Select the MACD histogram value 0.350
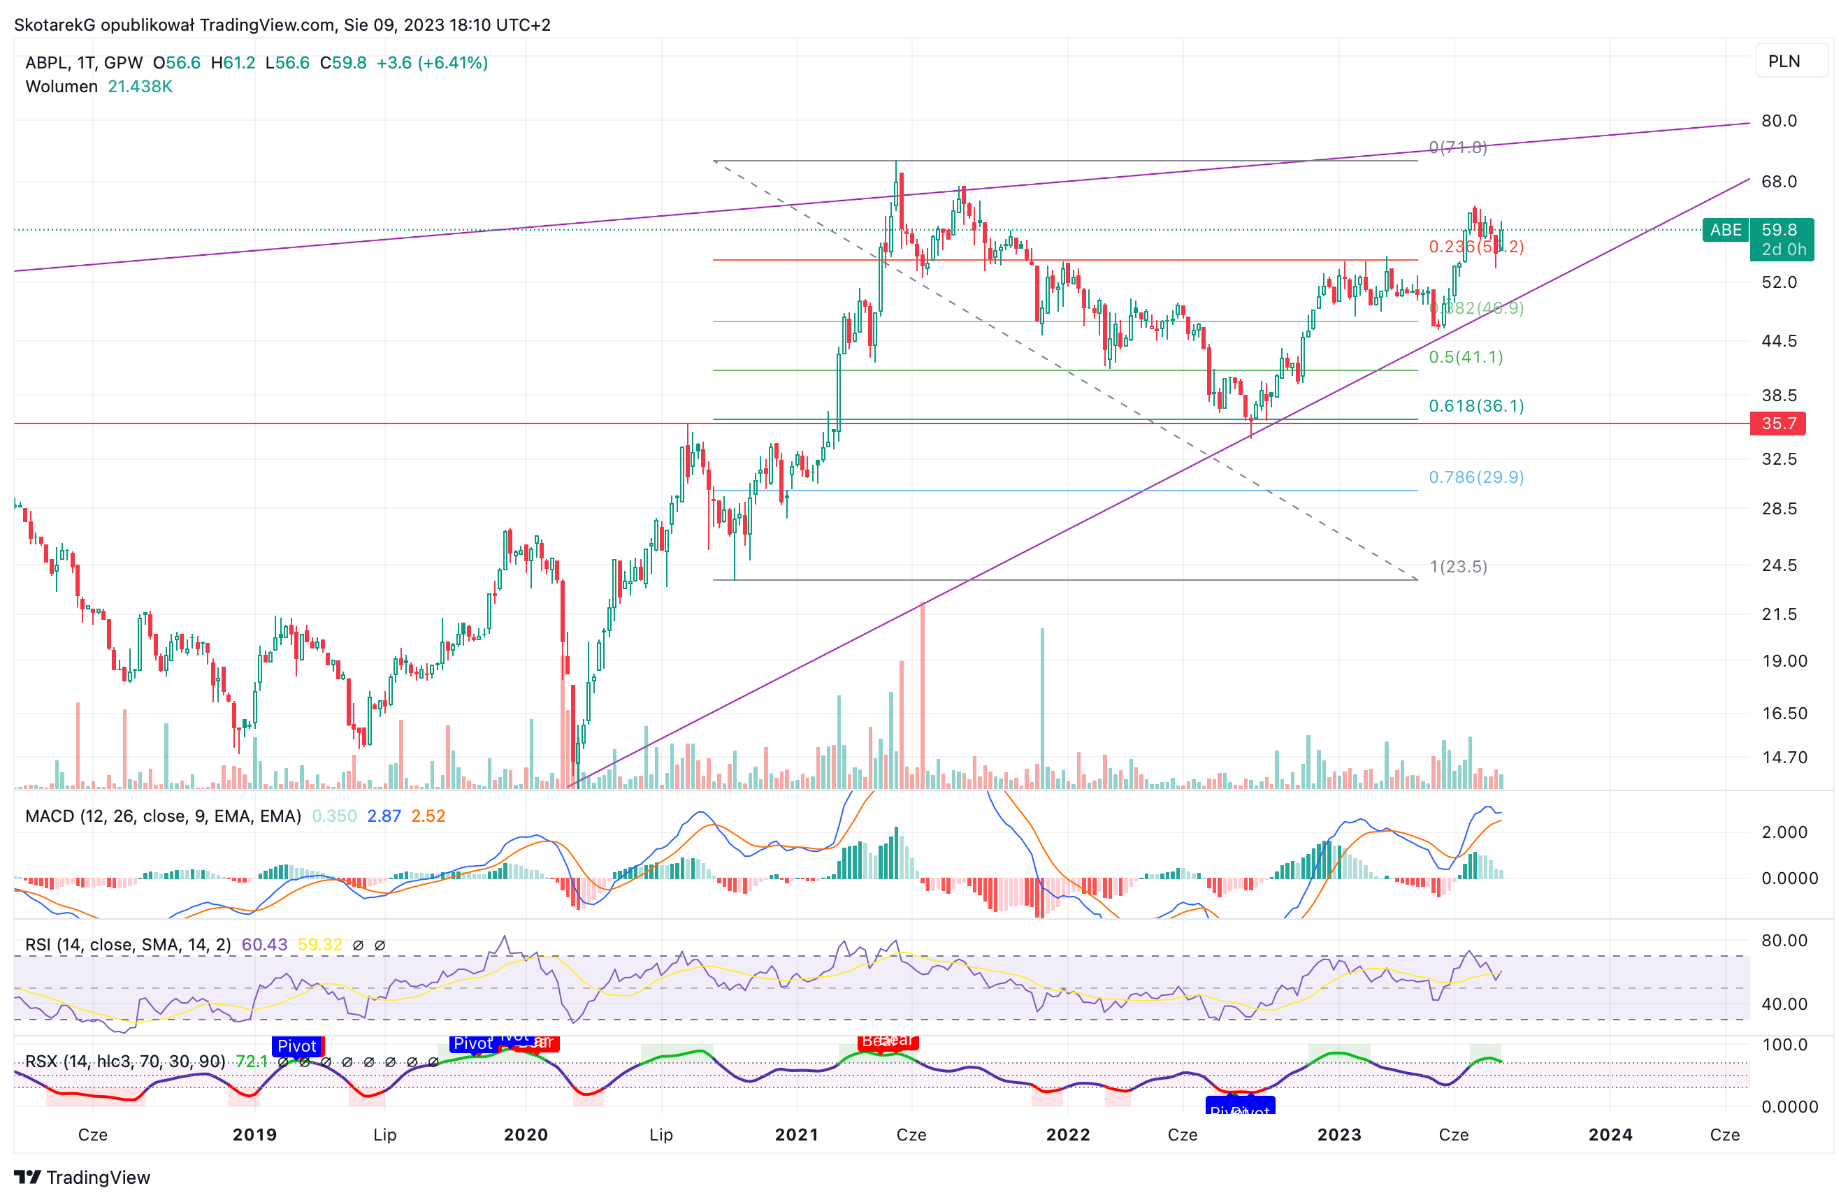The width and height of the screenshot is (1848, 1202). click(334, 816)
